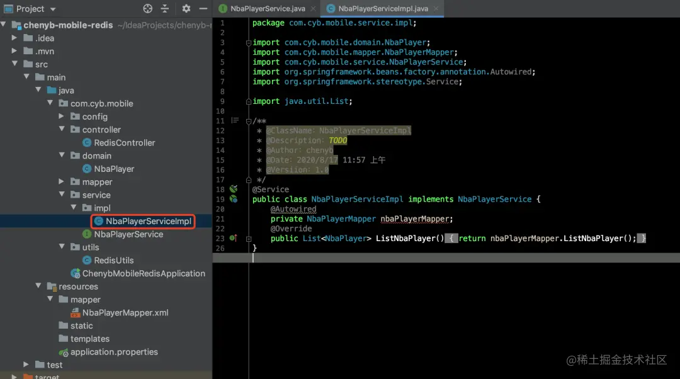
Task: Click the TODO text in the Javadoc
Action: point(338,140)
